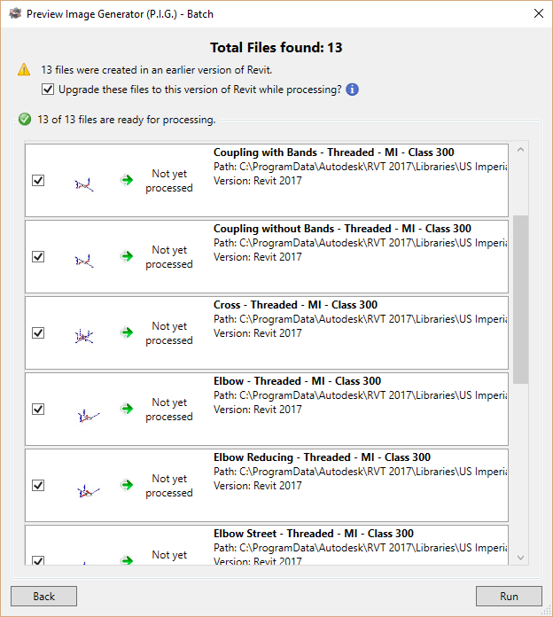This screenshot has width=553, height=617.
Task: Open Coupling with Bands preview thumbnail
Action: (x=84, y=184)
